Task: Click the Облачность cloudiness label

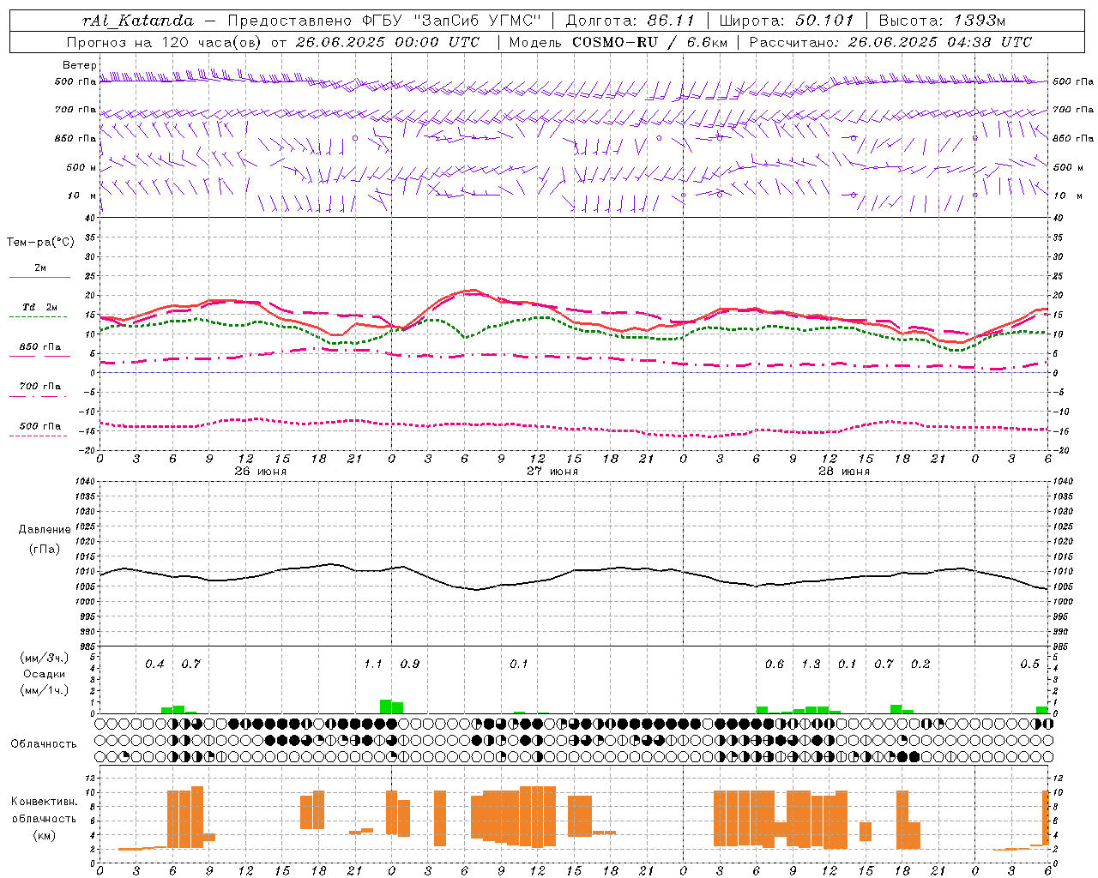Action: 44,744
